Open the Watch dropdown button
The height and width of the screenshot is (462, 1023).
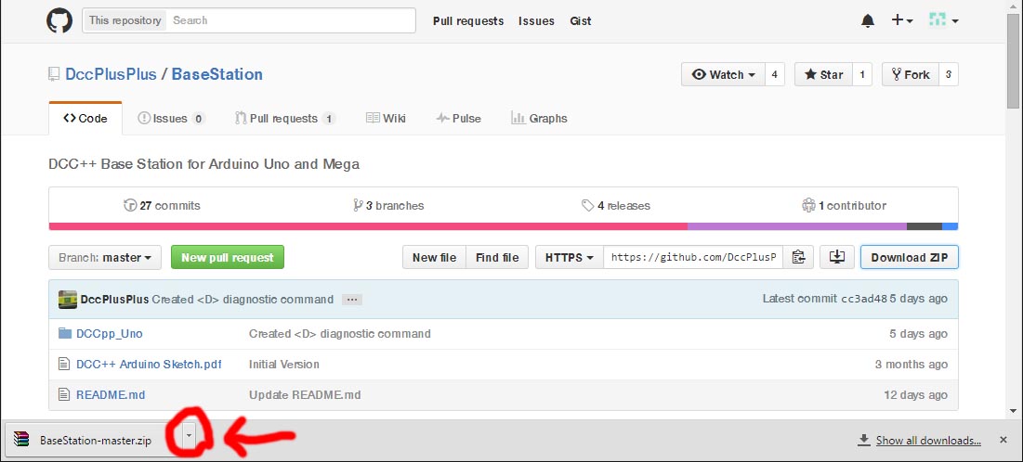tap(723, 74)
